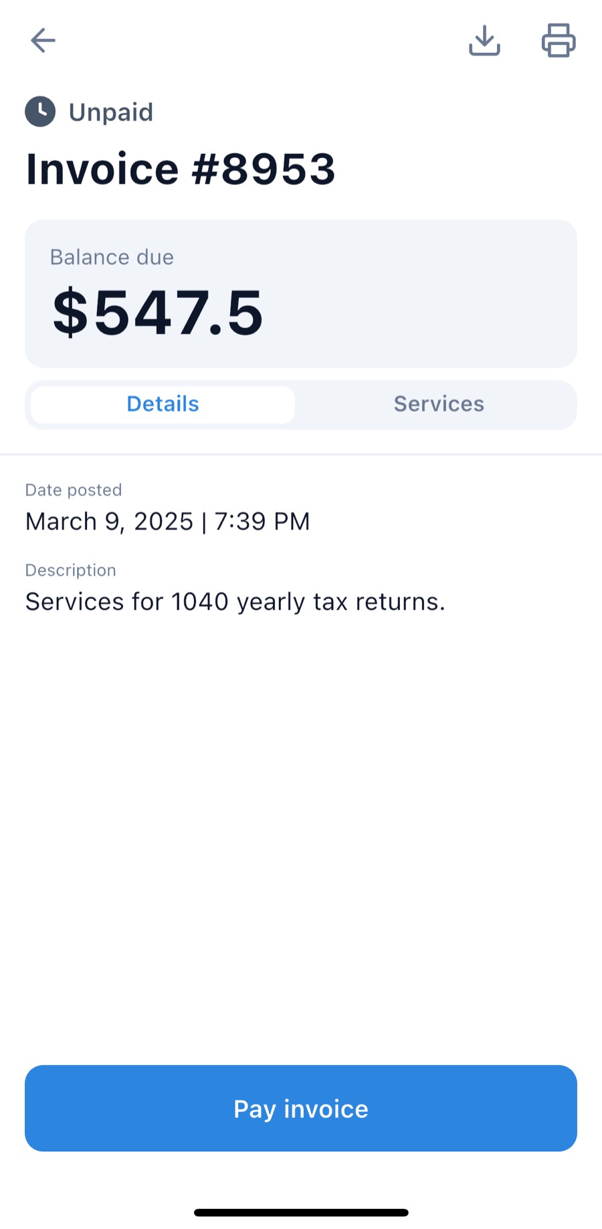Tap the Description field label
The height and width of the screenshot is (1229, 602).
pos(71,570)
